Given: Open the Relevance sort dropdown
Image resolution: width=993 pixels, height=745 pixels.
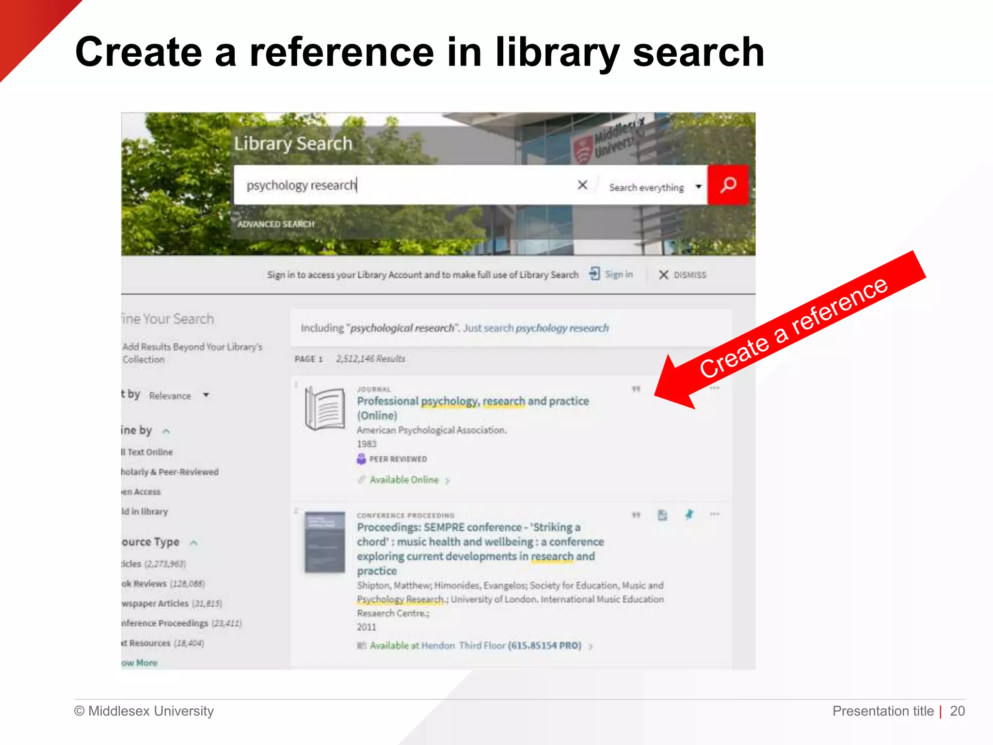Looking at the screenshot, I should pyautogui.click(x=179, y=395).
